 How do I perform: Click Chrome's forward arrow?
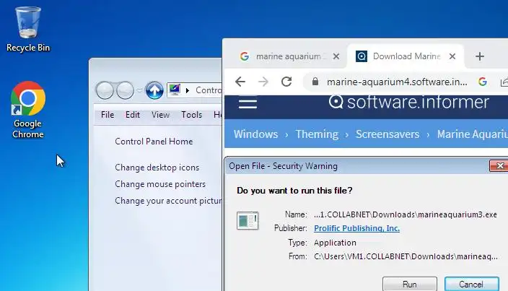(263, 82)
